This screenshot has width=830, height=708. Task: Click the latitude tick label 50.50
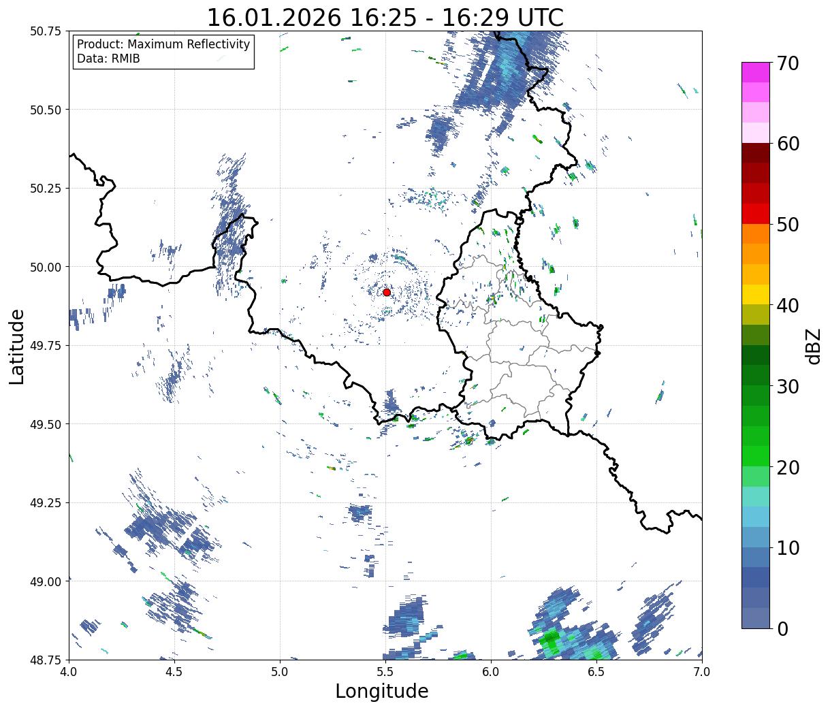[x=46, y=110]
